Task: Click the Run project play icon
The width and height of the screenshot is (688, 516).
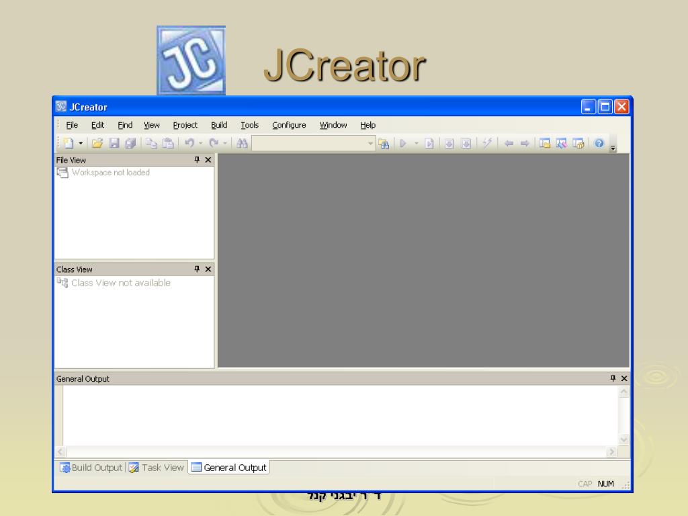Action: point(403,143)
